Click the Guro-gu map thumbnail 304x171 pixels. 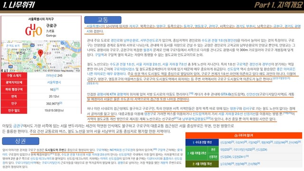click(x=41, y=56)
